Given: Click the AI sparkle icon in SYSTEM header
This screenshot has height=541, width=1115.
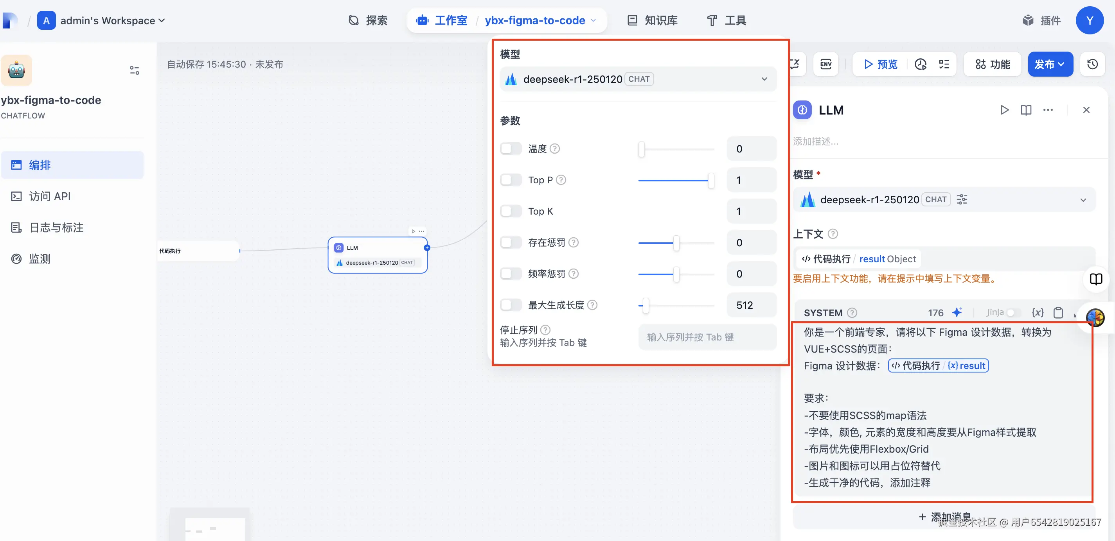Looking at the screenshot, I should (x=958, y=312).
